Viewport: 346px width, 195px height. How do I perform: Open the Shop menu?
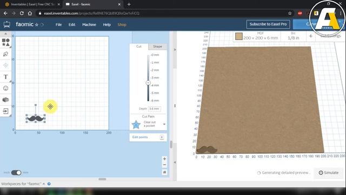[122, 24]
